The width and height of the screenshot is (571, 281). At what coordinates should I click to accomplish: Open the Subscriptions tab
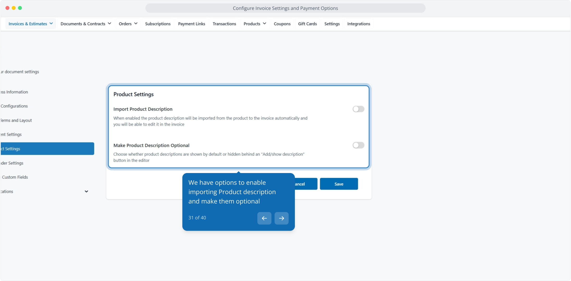[158, 24]
